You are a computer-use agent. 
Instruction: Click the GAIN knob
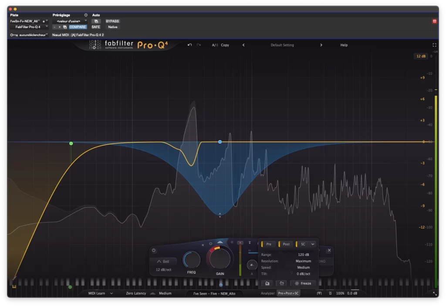pyautogui.click(x=220, y=258)
